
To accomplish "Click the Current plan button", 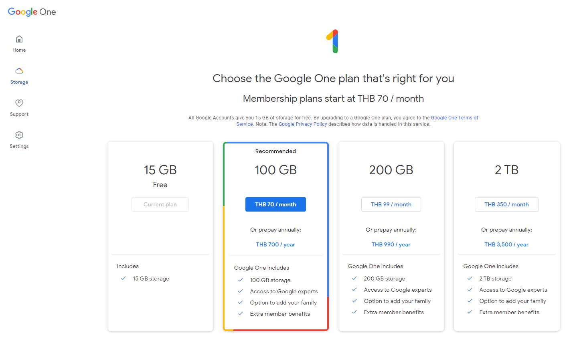I will click(x=160, y=204).
